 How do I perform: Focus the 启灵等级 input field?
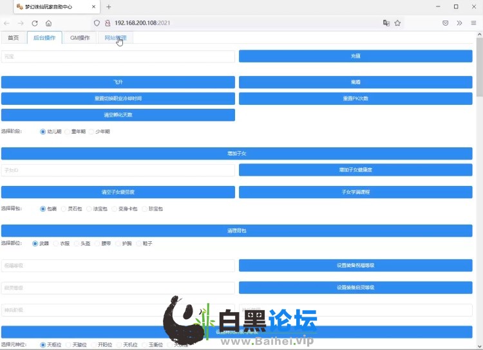coord(118,288)
